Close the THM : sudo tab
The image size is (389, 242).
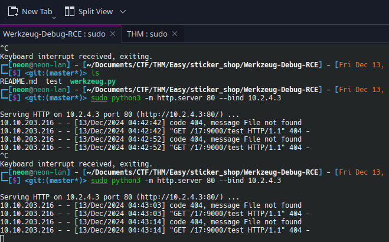tap(175, 34)
